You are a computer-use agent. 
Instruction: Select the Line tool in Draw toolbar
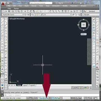pyautogui.click(x=2, y=19)
